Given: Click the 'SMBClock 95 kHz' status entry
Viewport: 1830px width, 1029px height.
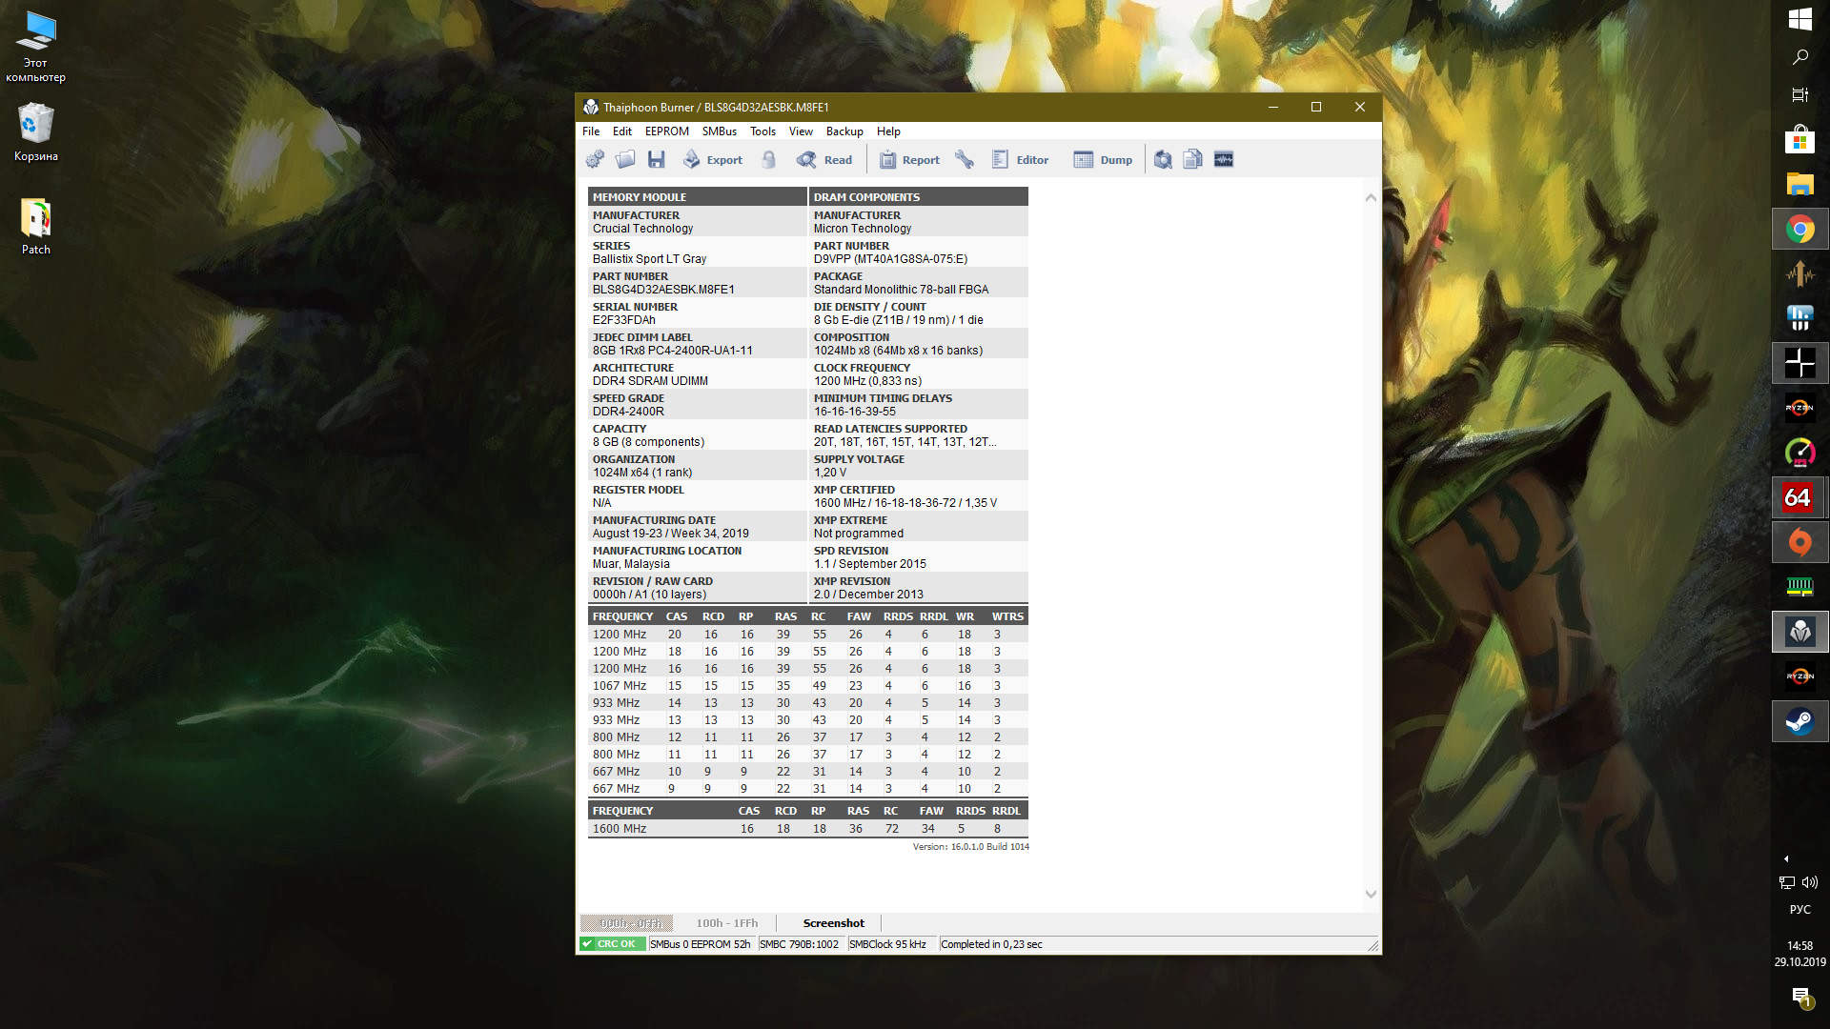Looking at the screenshot, I should click(887, 944).
